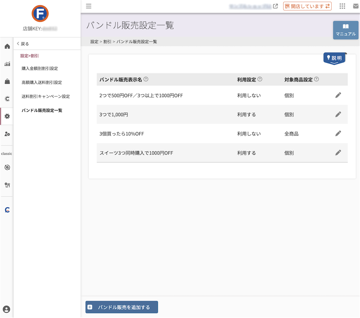
Task: Edit the 3個買ったら10%OFF bundle row
Action: [338, 133]
